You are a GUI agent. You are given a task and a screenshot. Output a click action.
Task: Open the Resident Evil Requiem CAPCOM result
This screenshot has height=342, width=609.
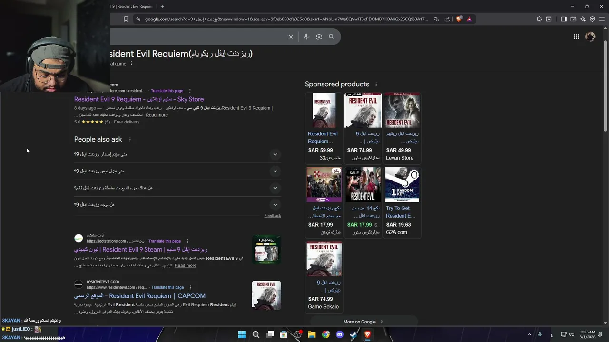point(140,295)
